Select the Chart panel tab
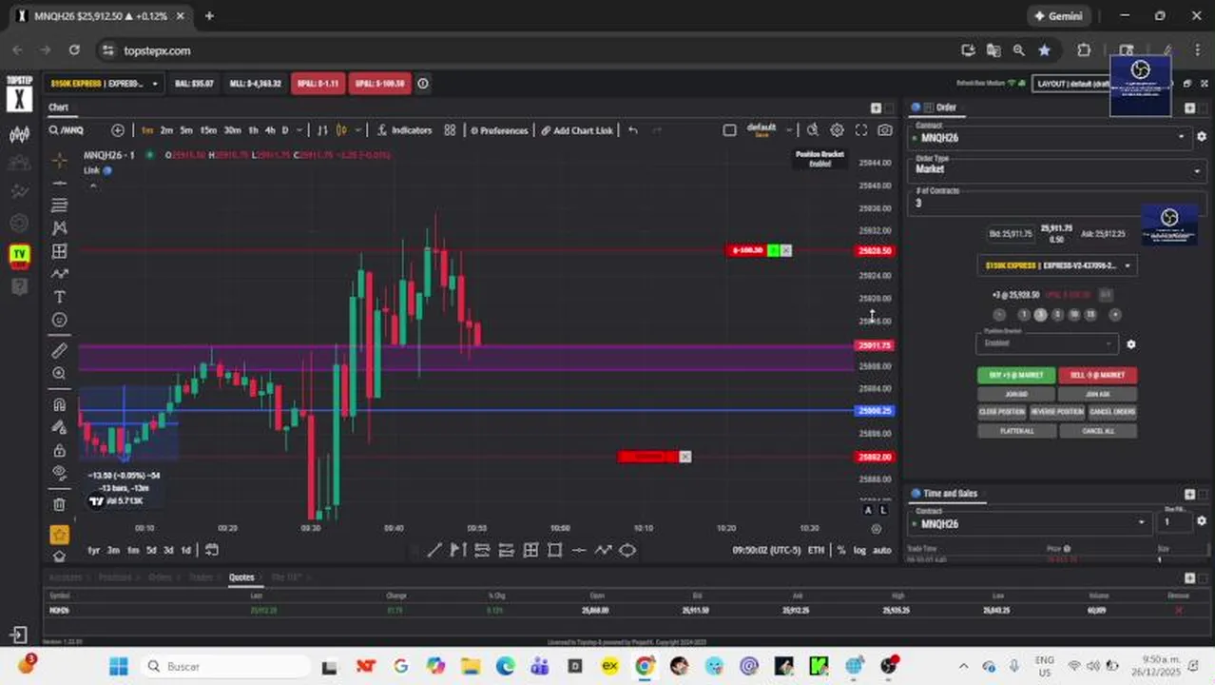The height and width of the screenshot is (685, 1215). pos(59,108)
